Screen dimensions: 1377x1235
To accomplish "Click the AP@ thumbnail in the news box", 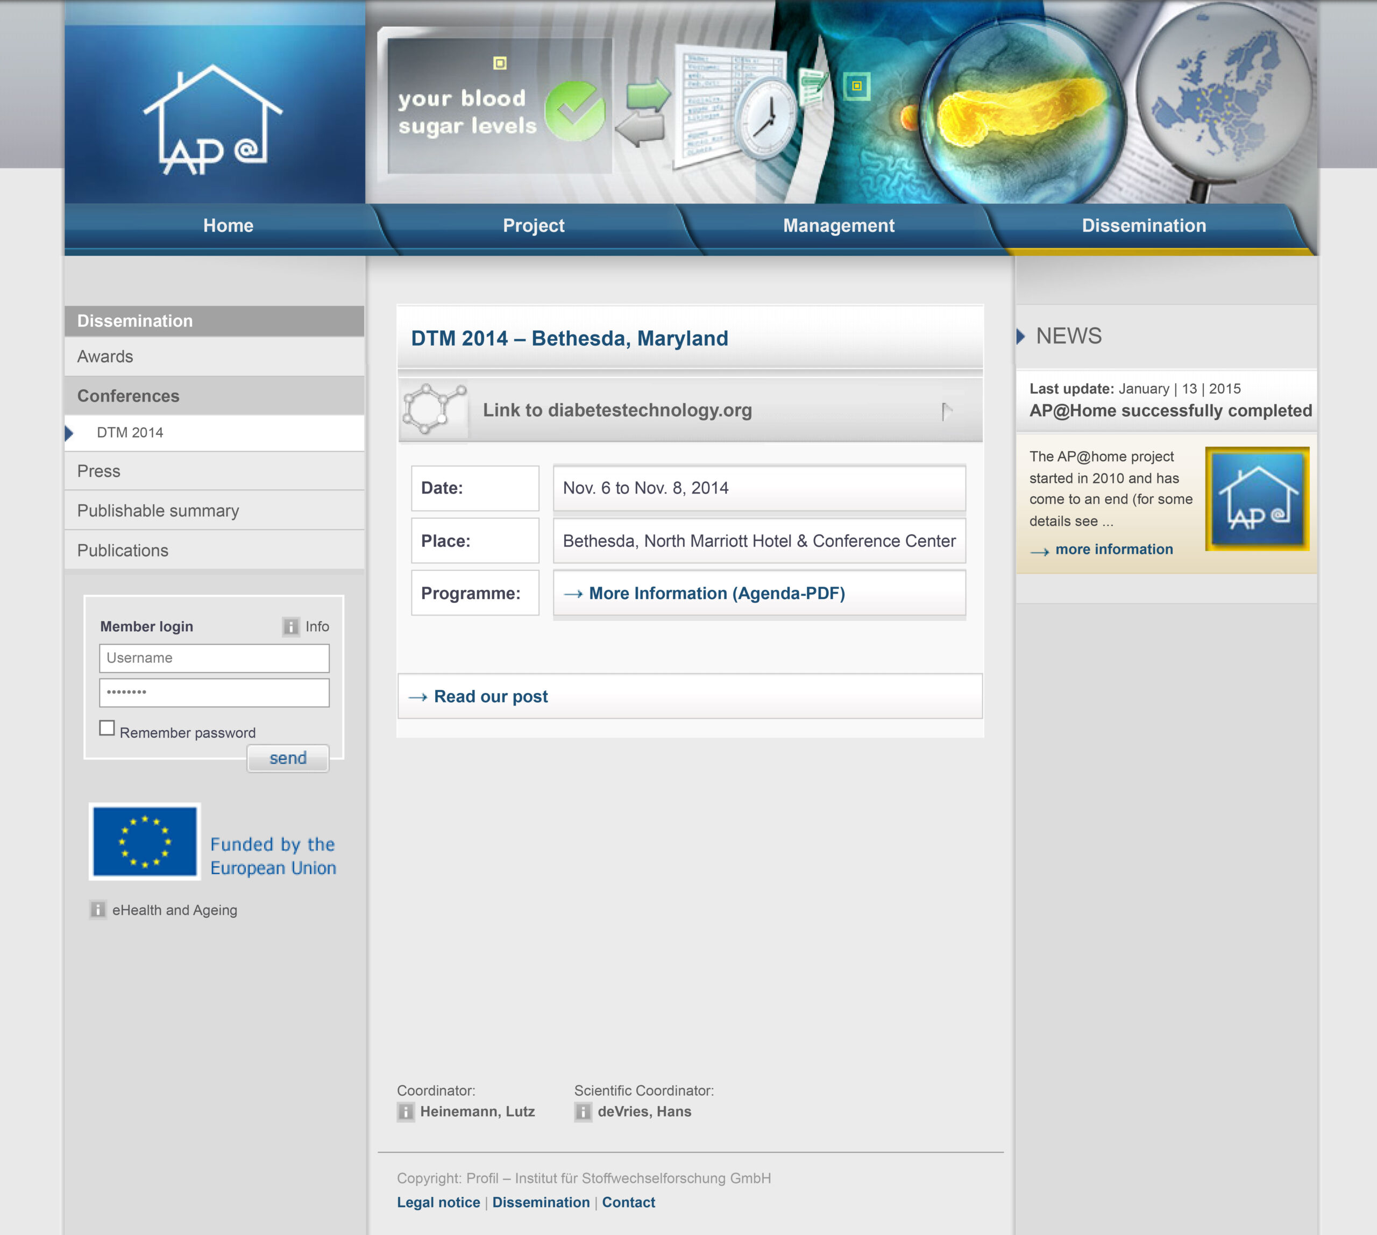I will tap(1257, 499).
